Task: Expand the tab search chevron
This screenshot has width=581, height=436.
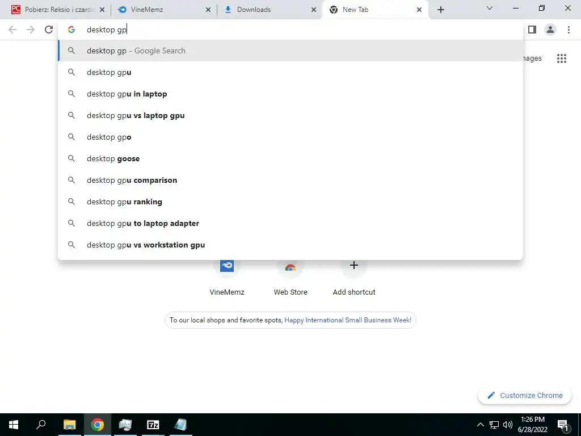Action: (x=490, y=8)
